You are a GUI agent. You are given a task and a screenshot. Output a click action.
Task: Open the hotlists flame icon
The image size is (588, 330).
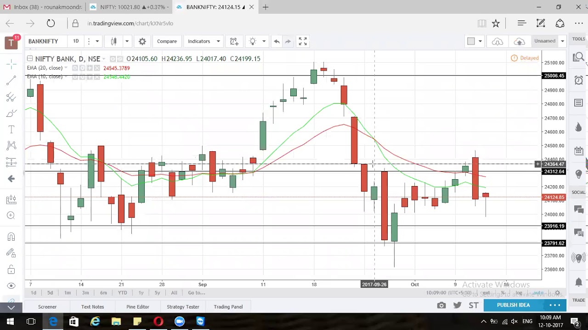pyautogui.click(x=578, y=127)
